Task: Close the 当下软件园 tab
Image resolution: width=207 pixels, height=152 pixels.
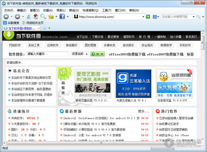Action: tap(39, 28)
